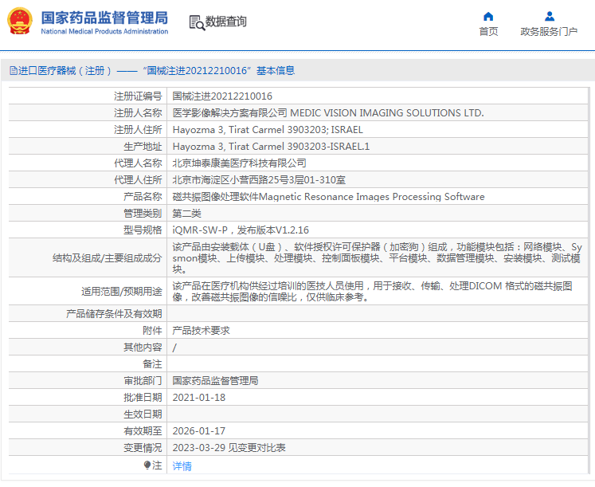
Task: Click the 产品储存条件及有效期 label
Action: [114, 313]
